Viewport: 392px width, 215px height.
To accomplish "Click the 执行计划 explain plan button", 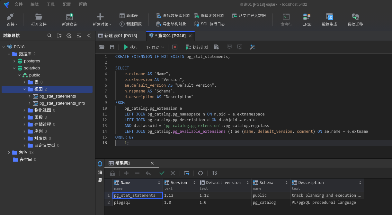I will pyautogui.click(x=197, y=47).
